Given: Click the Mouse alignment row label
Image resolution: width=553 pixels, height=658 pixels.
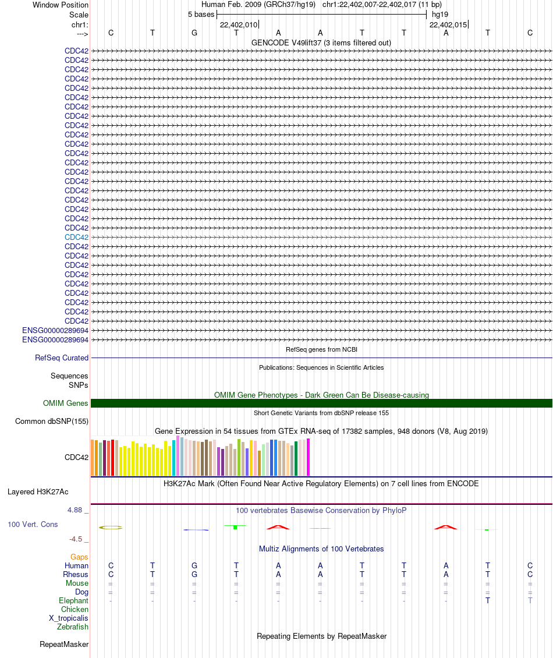Looking at the screenshot, I should click(x=77, y=583).
